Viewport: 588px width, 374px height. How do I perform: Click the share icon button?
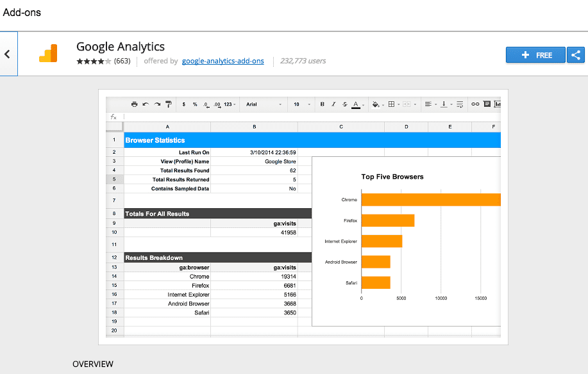tap(576, 55)
